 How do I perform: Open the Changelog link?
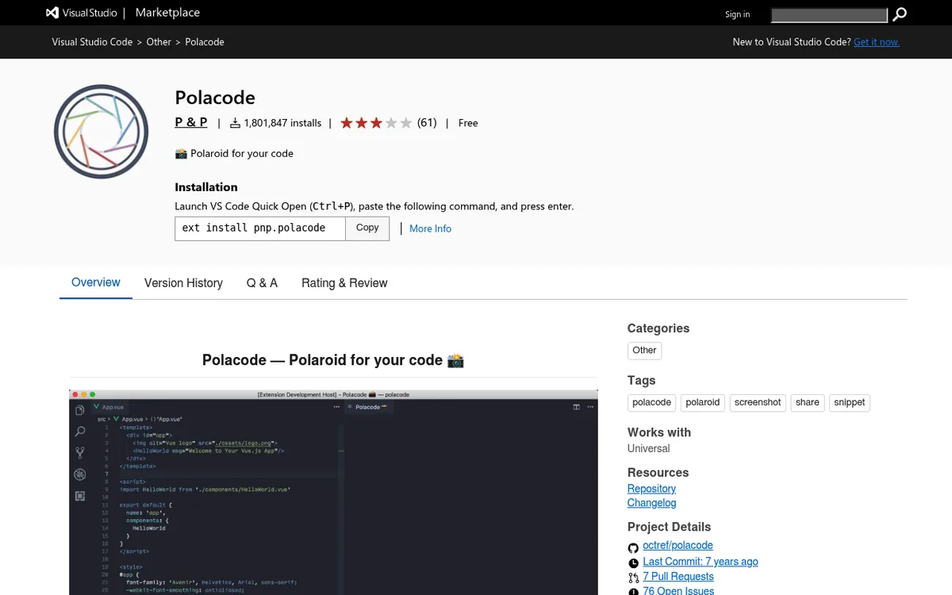(x=651, y=503)
